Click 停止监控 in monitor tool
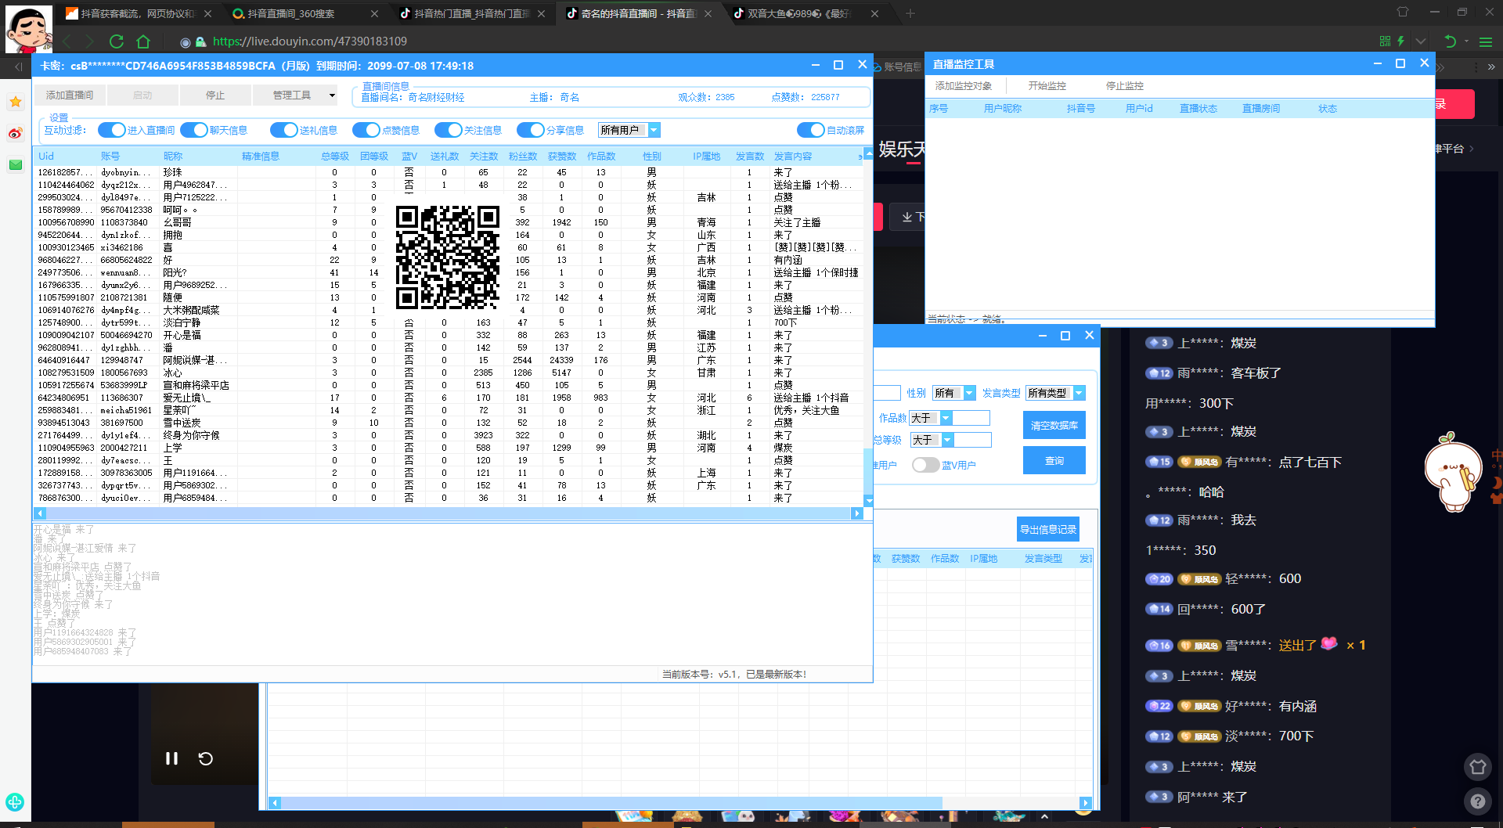 (x=1125, y=85)
